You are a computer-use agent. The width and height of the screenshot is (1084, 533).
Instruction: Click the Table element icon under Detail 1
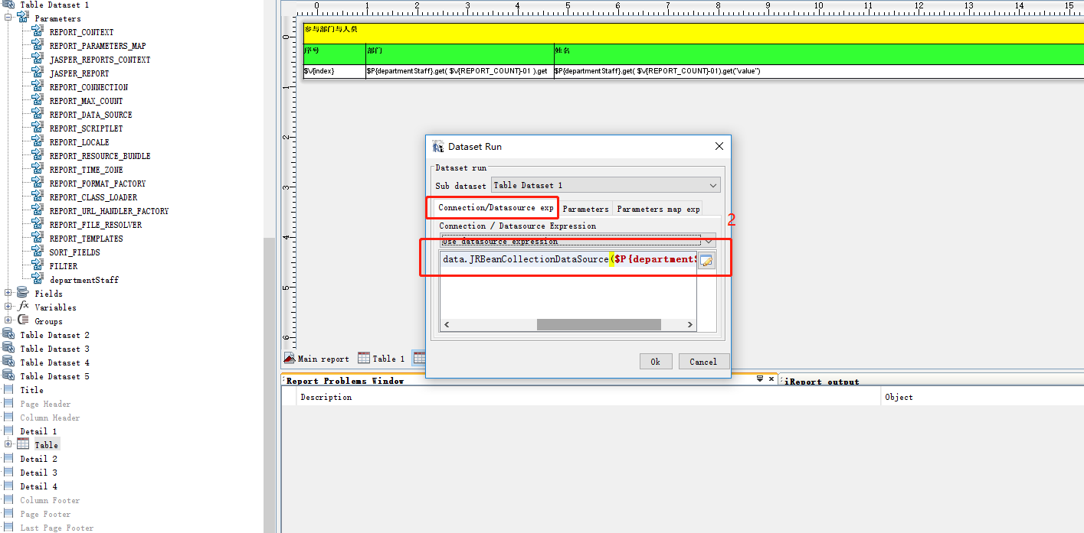(x=23, y=444)
